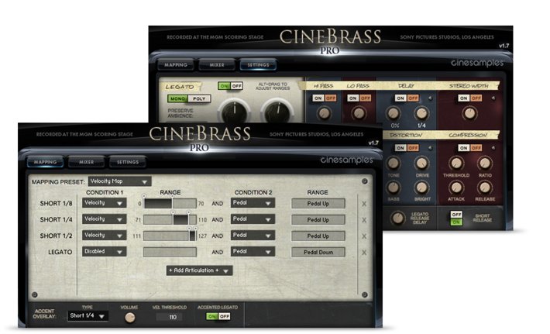Image resolution: width=550 pixels, height=334 pixels.
Task: Click the Hi Pass filter knob
Action: (324, 113)
